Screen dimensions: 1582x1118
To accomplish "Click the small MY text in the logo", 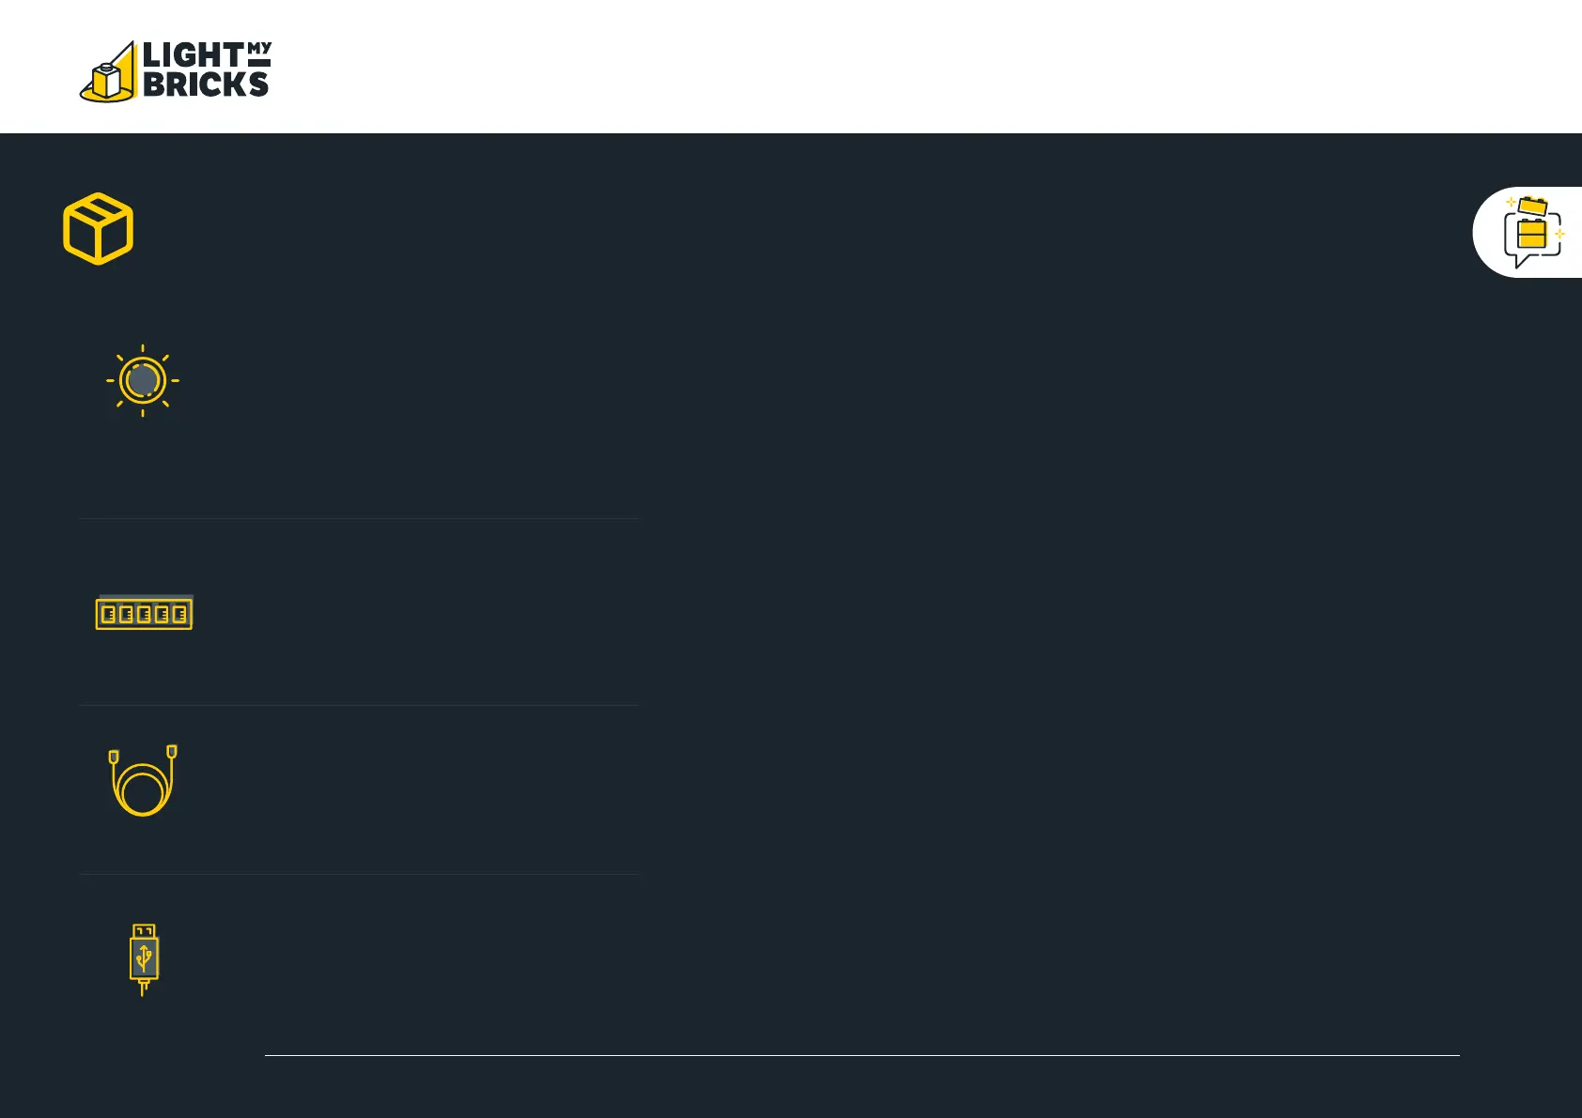I will point(259,48).
